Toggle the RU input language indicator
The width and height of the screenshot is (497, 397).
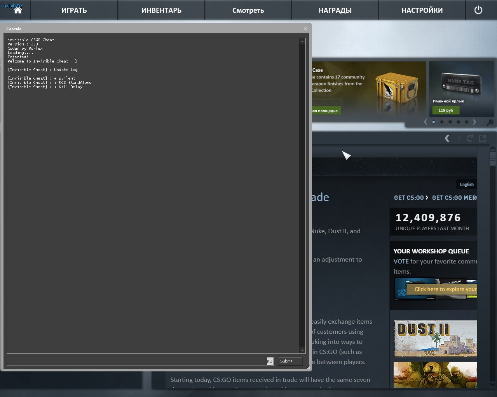[270, 361]
